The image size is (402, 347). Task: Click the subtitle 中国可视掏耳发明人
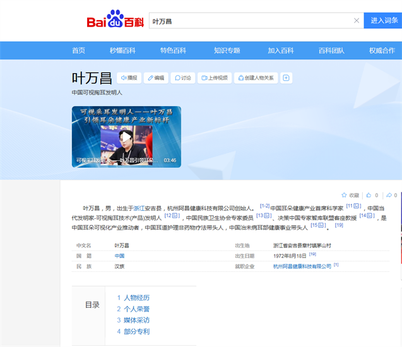[97, 93]
